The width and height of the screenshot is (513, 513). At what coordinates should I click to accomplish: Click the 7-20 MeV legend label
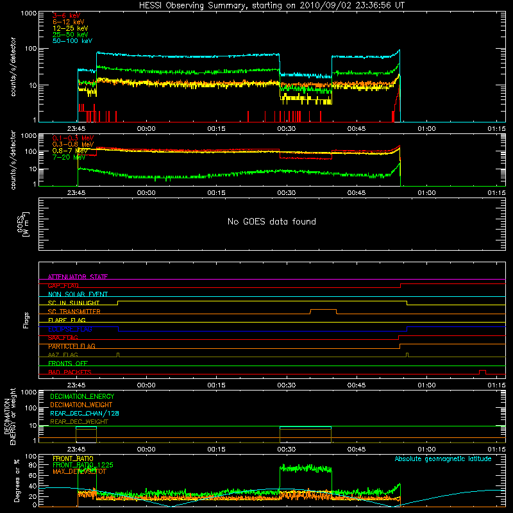click(x=69, y=157)
